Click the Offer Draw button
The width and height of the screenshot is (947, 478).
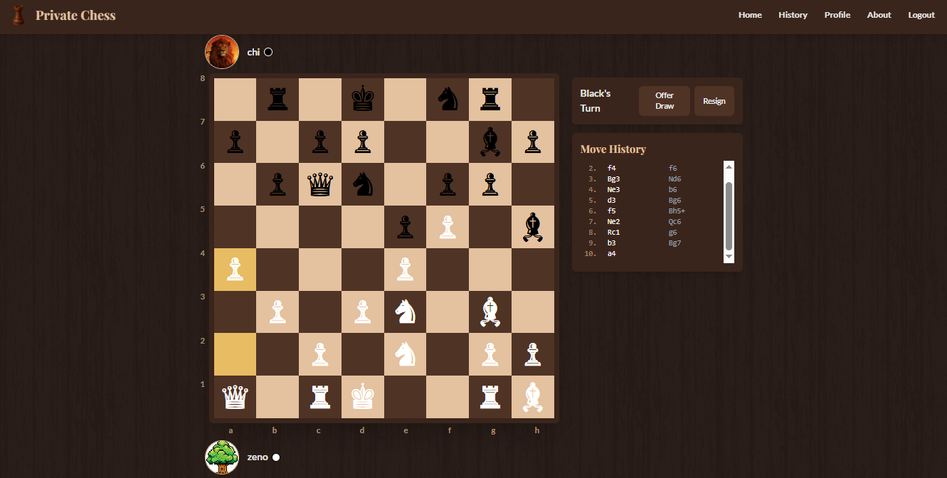click(664, 101)
